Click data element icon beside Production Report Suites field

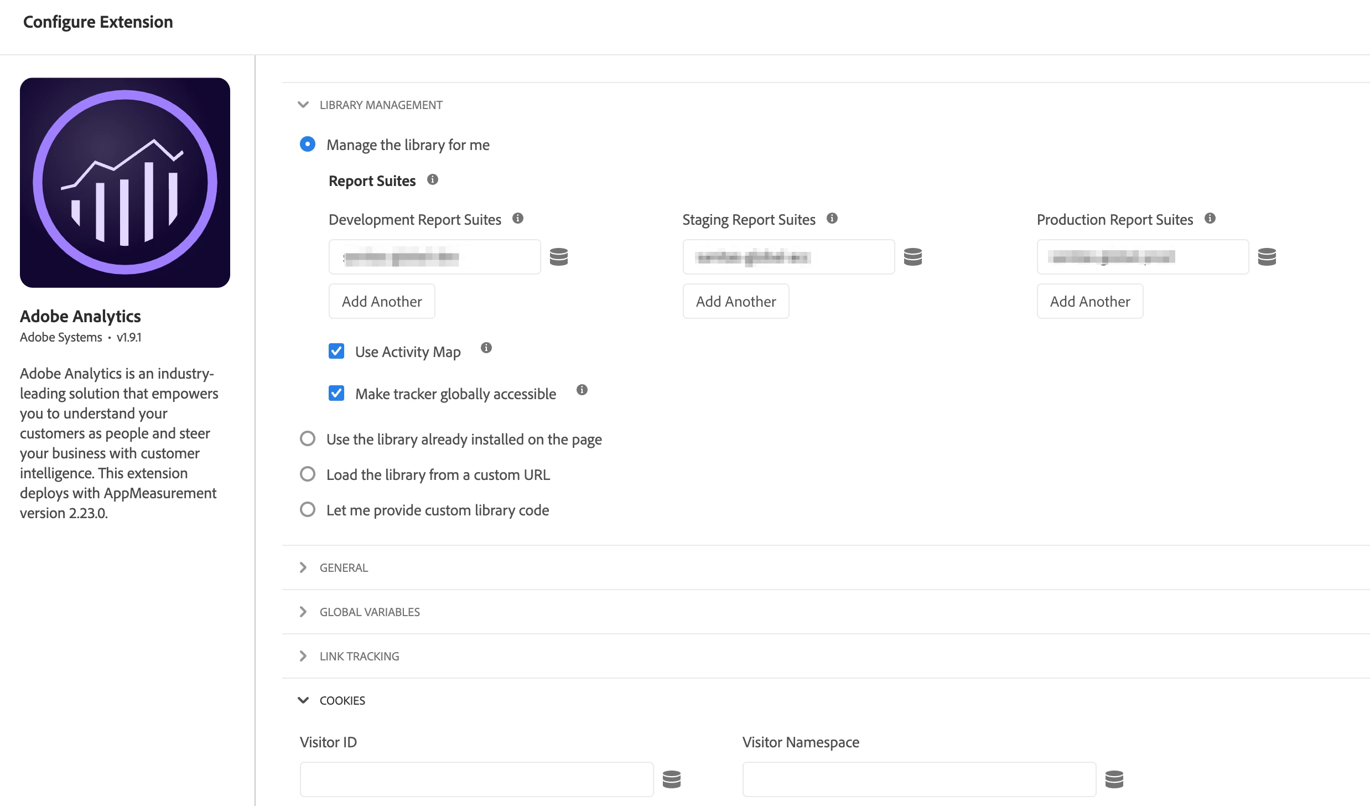[1267, 257]
